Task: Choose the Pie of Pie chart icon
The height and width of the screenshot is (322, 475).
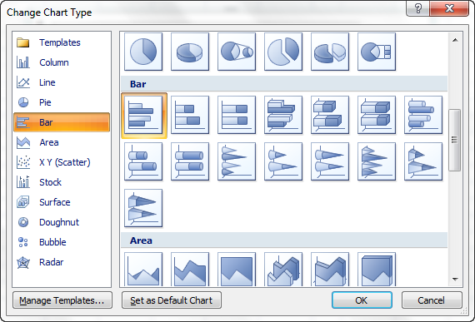Action: [237, 52]
